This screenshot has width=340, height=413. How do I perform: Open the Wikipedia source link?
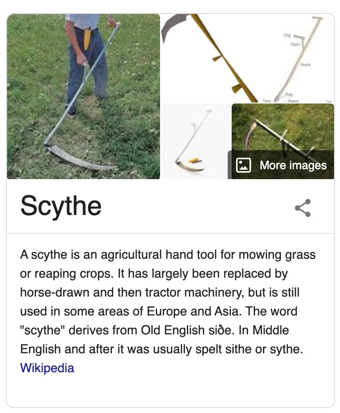47,368
